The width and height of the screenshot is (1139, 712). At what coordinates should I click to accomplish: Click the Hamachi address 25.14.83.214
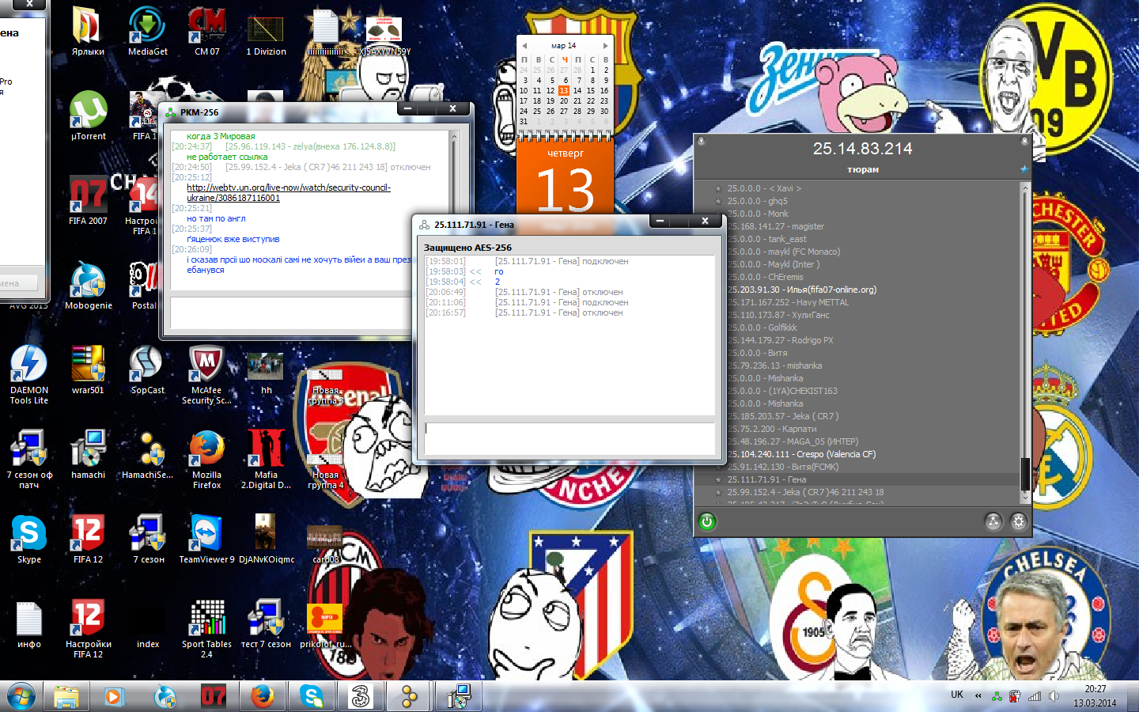[x=862, y=149]
